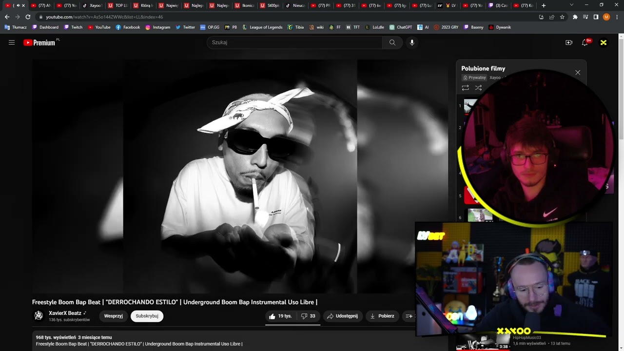Open Chrome profile M avatar
Image resolution: width=624 pixels, height=351 pixels.
[x=606, y=17]
